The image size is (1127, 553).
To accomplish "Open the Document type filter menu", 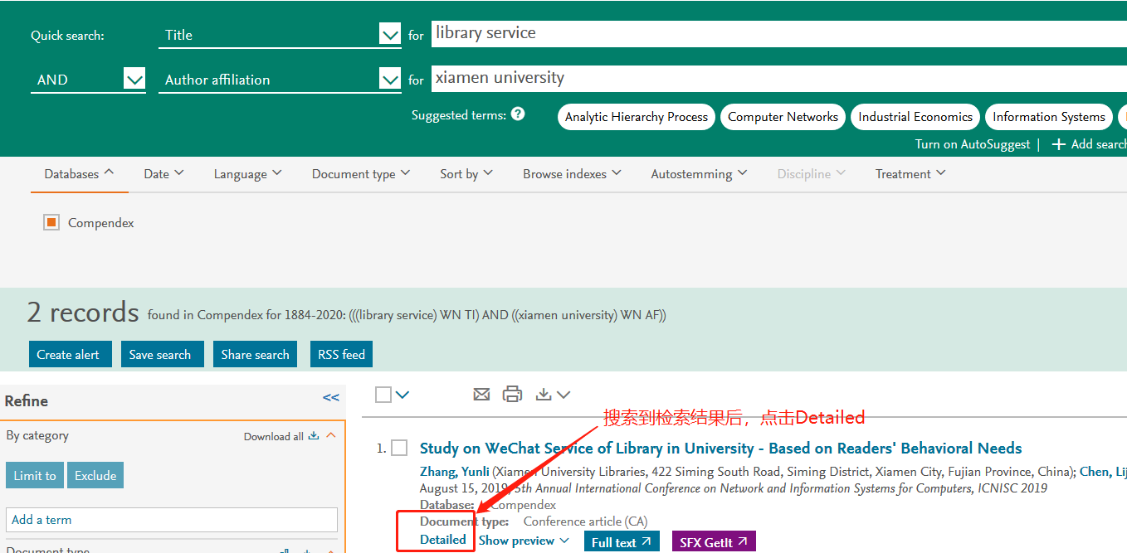I will click(x=360, y=174).
